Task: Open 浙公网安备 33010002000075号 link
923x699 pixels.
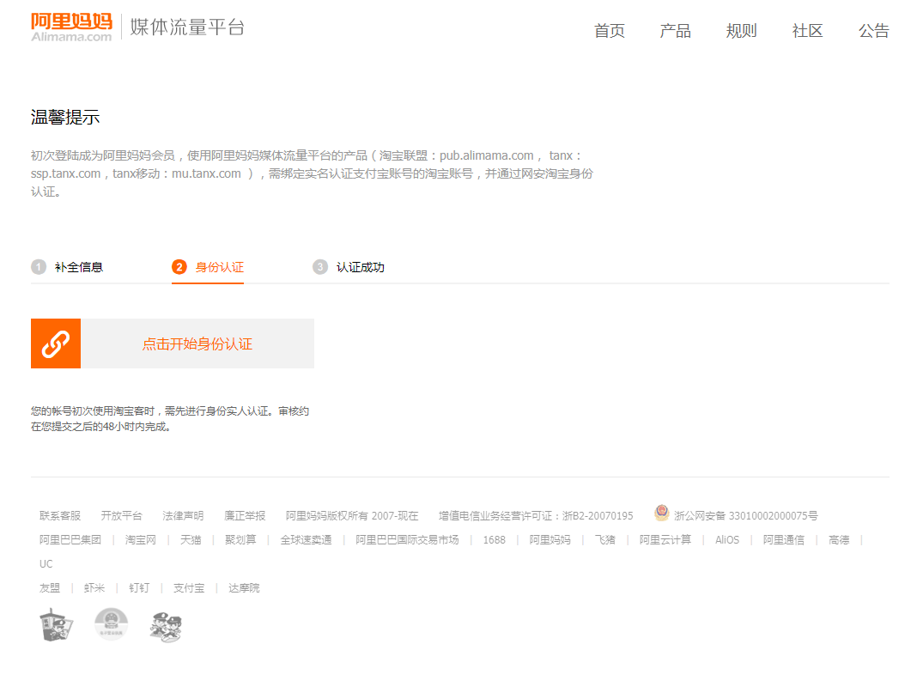Action: pyautogui.click(x=746, y=516)
